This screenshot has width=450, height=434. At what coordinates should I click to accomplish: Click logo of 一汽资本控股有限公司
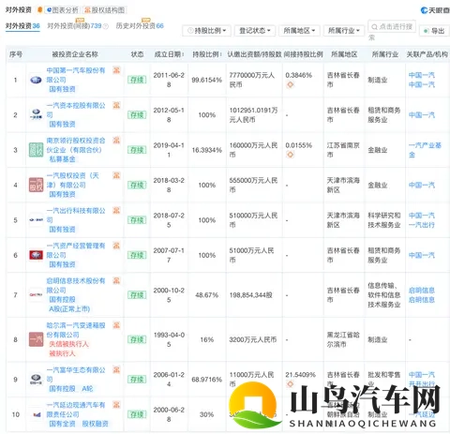(x=36, y=115)
